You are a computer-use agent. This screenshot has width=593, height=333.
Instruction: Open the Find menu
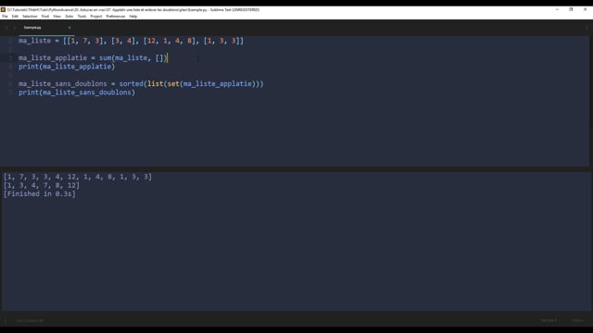[x=45, y=17]
